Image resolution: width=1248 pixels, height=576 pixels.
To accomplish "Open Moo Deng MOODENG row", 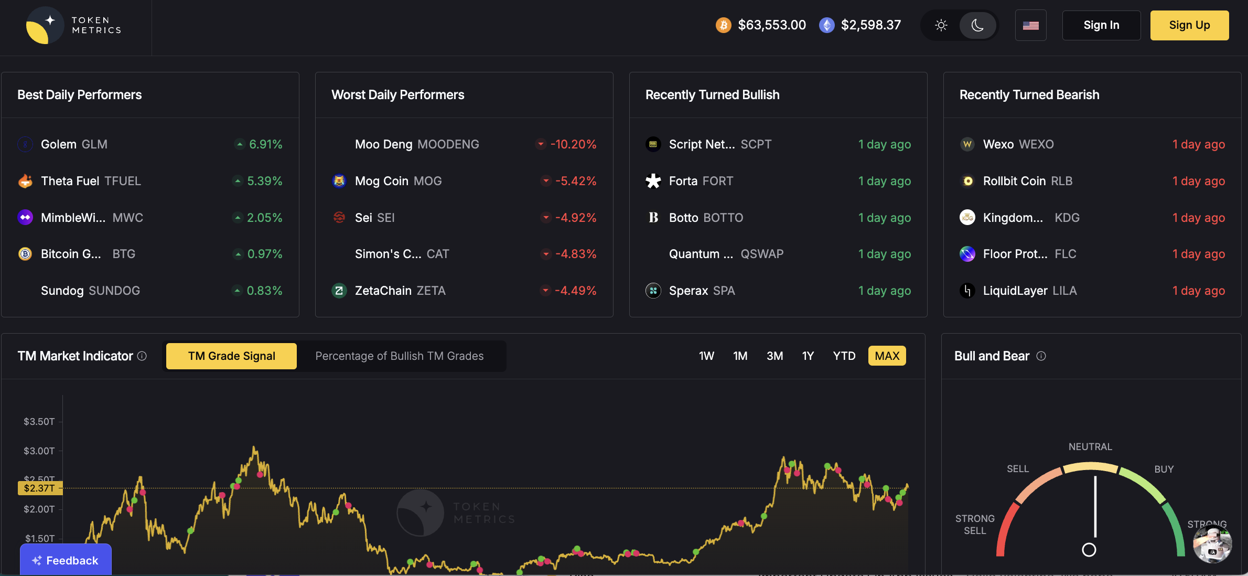I will click(464, 144).
